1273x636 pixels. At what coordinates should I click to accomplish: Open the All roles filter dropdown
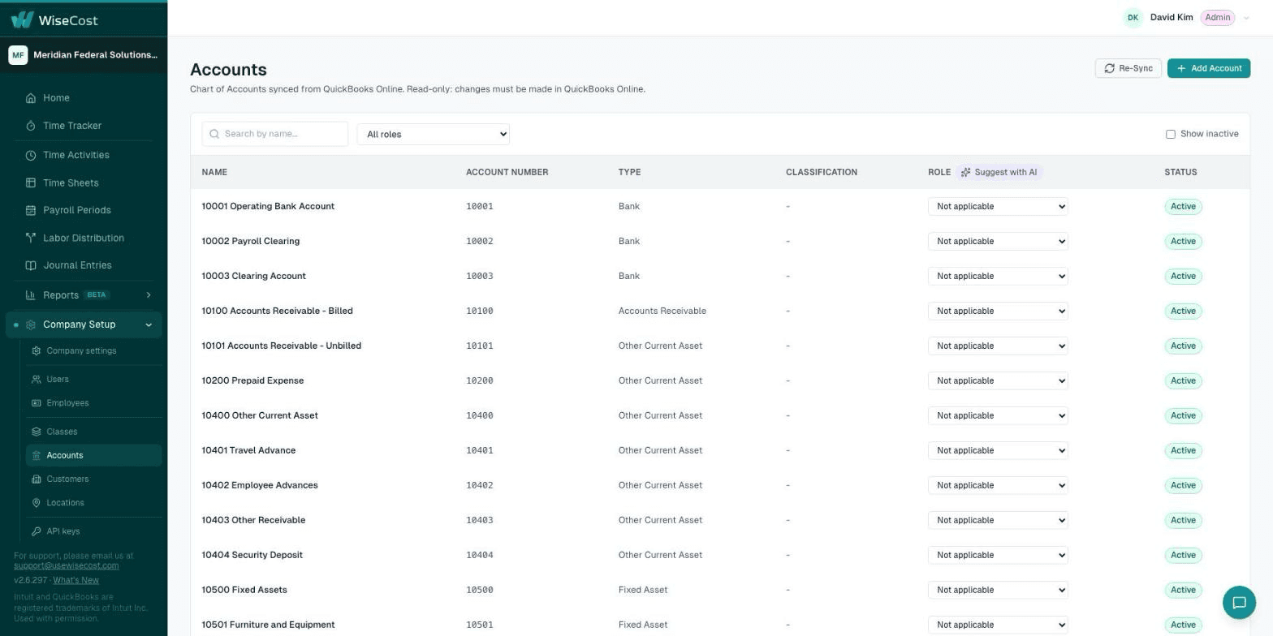pos(434,135)
